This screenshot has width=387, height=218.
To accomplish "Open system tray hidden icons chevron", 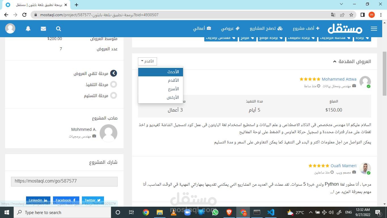I will coord(311,212).
